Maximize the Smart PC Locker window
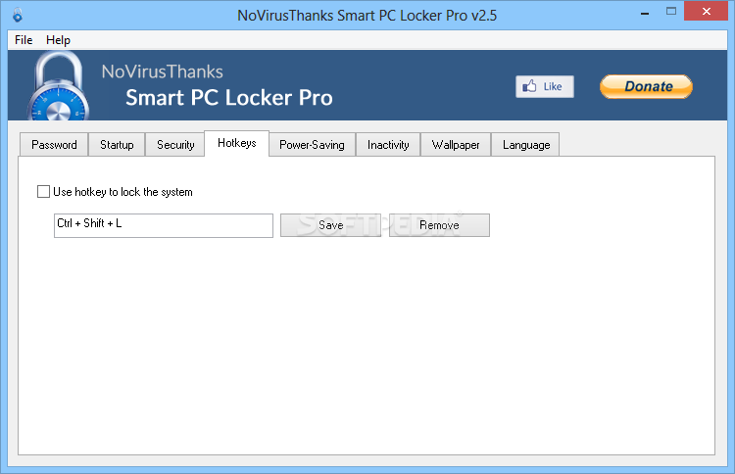This screenshot has width=735, height=474. (x=670, y=11)
